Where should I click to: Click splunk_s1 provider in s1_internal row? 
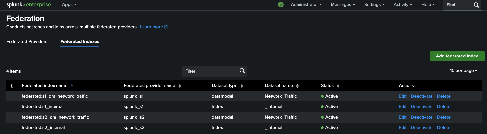tap(134, 107)
